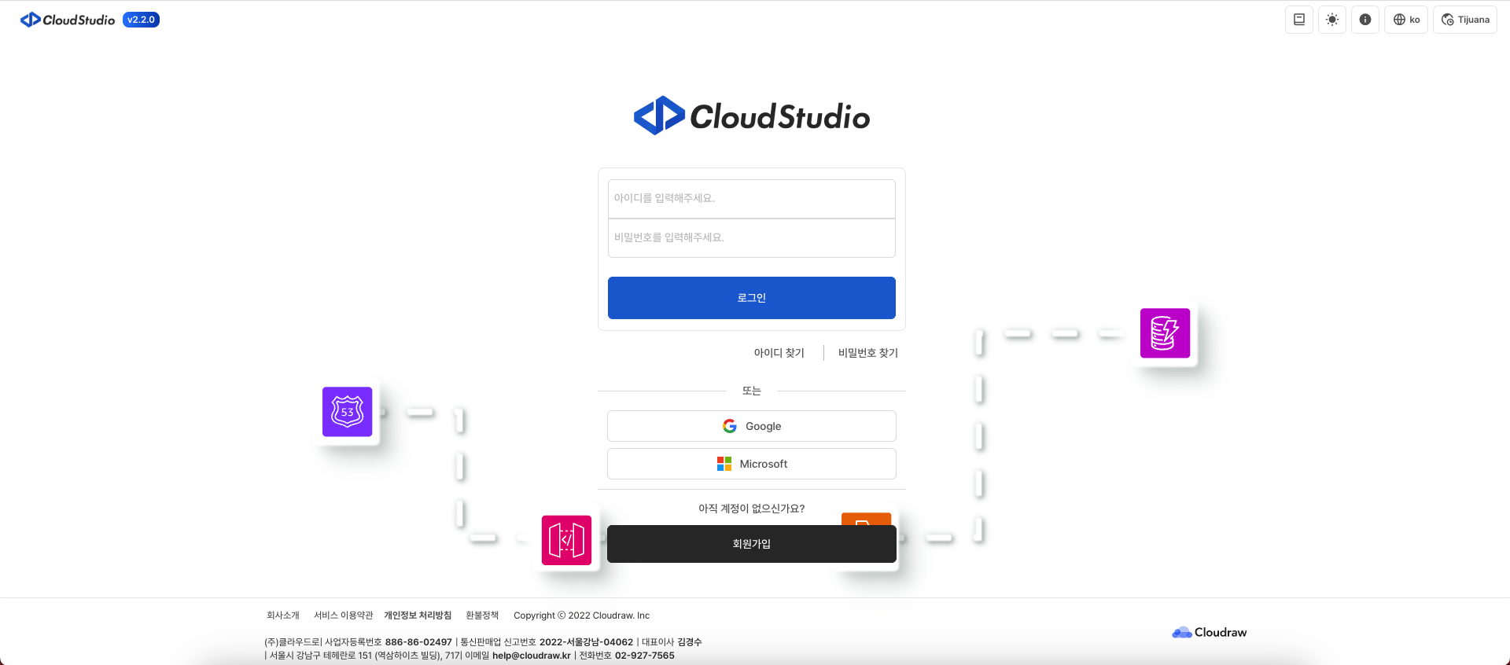Toggle light/dark theme sun icon

click(1331, 20)
